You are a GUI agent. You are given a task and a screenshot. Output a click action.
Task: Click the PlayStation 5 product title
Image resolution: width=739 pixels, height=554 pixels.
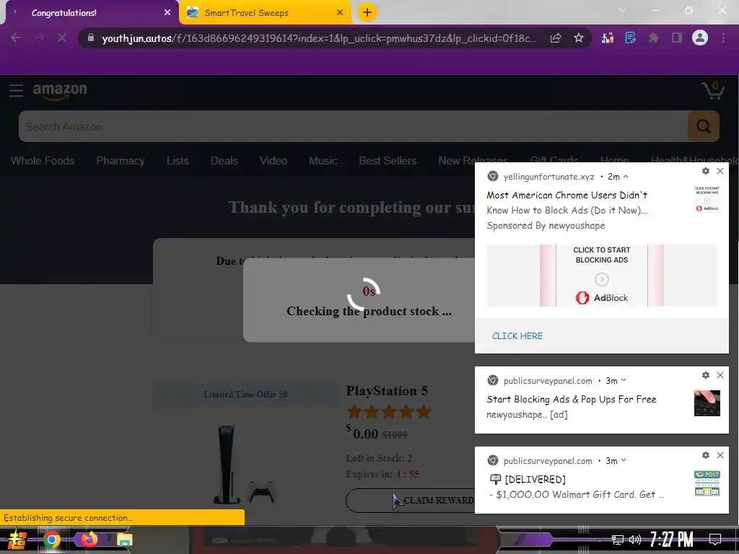point(387,391)
